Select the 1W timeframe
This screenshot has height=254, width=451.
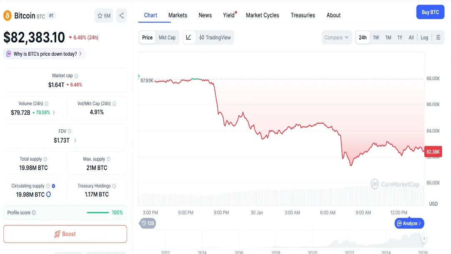[376, 37]
